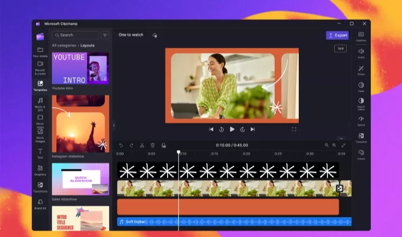Toggle fullscreen preview mode
This screenshot has height=237, width=402.
294,129
